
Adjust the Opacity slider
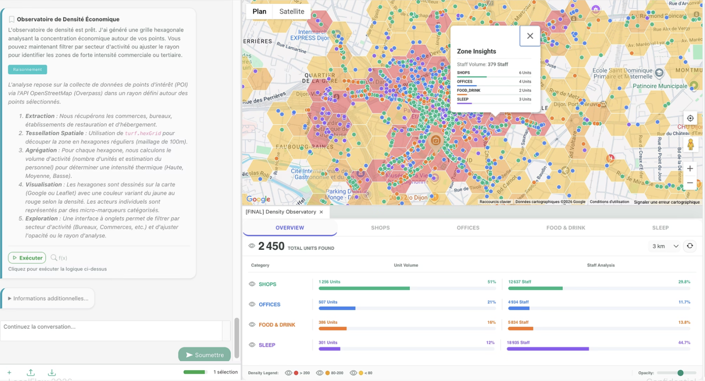click(676, 373)
